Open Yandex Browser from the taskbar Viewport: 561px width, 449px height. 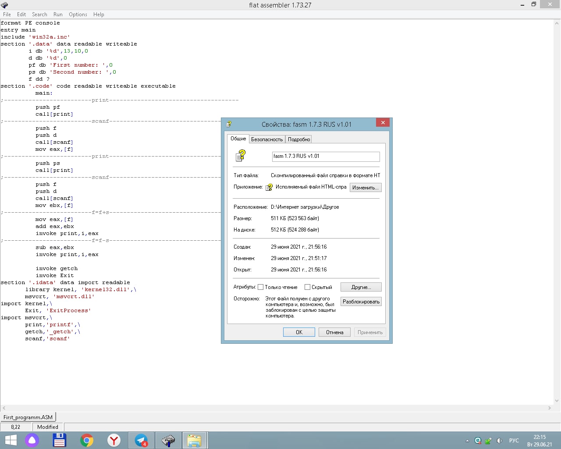[114, 440]
